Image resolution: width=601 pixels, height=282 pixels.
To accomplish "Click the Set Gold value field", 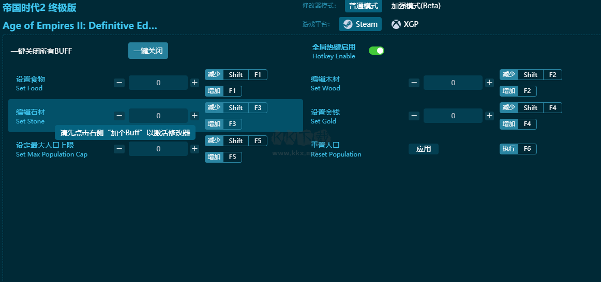I will click(453, 116).
